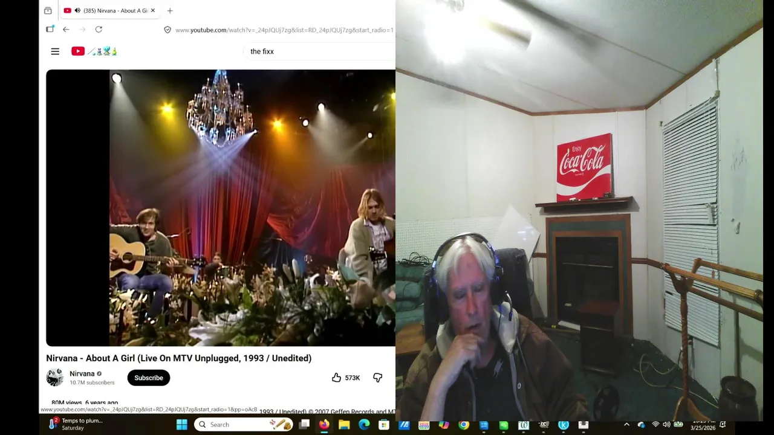Viewport: 774px width, 435px height.
Task: Open the Nirvana channel name link
Action: [82, 373]
